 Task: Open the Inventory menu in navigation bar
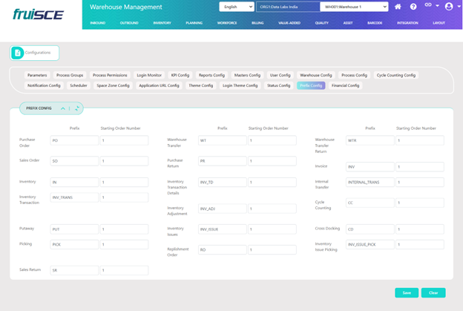click(x=162, y=23)
